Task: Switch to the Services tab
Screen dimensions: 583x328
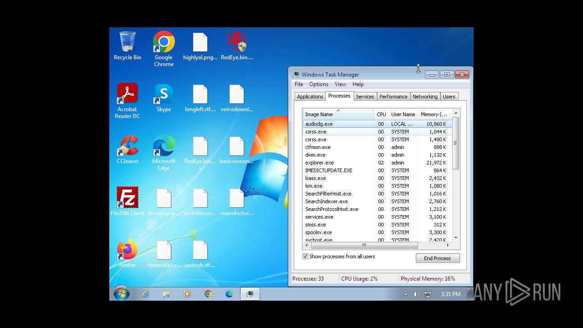Action: coord(365,97)
